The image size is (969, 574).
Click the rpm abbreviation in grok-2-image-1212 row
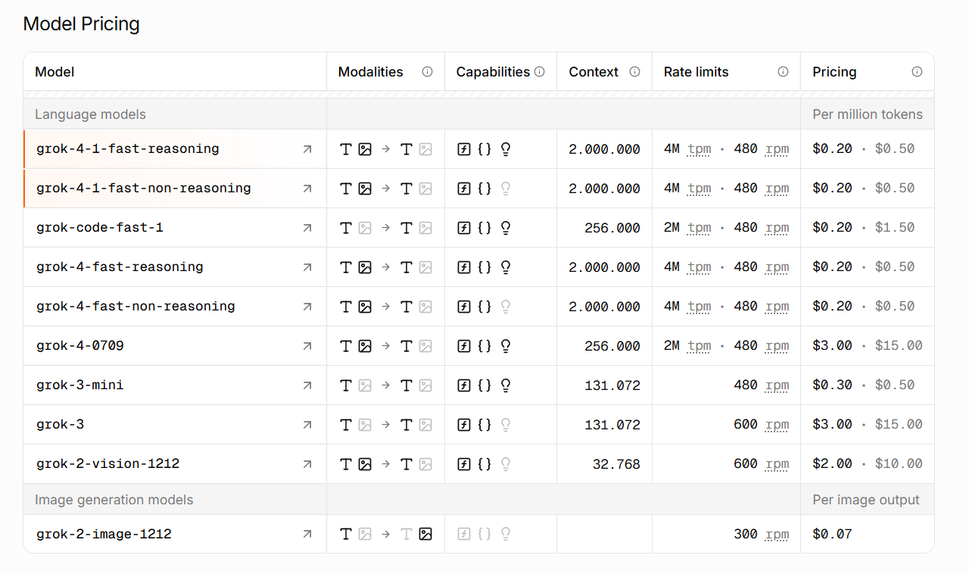click(777, 535)
